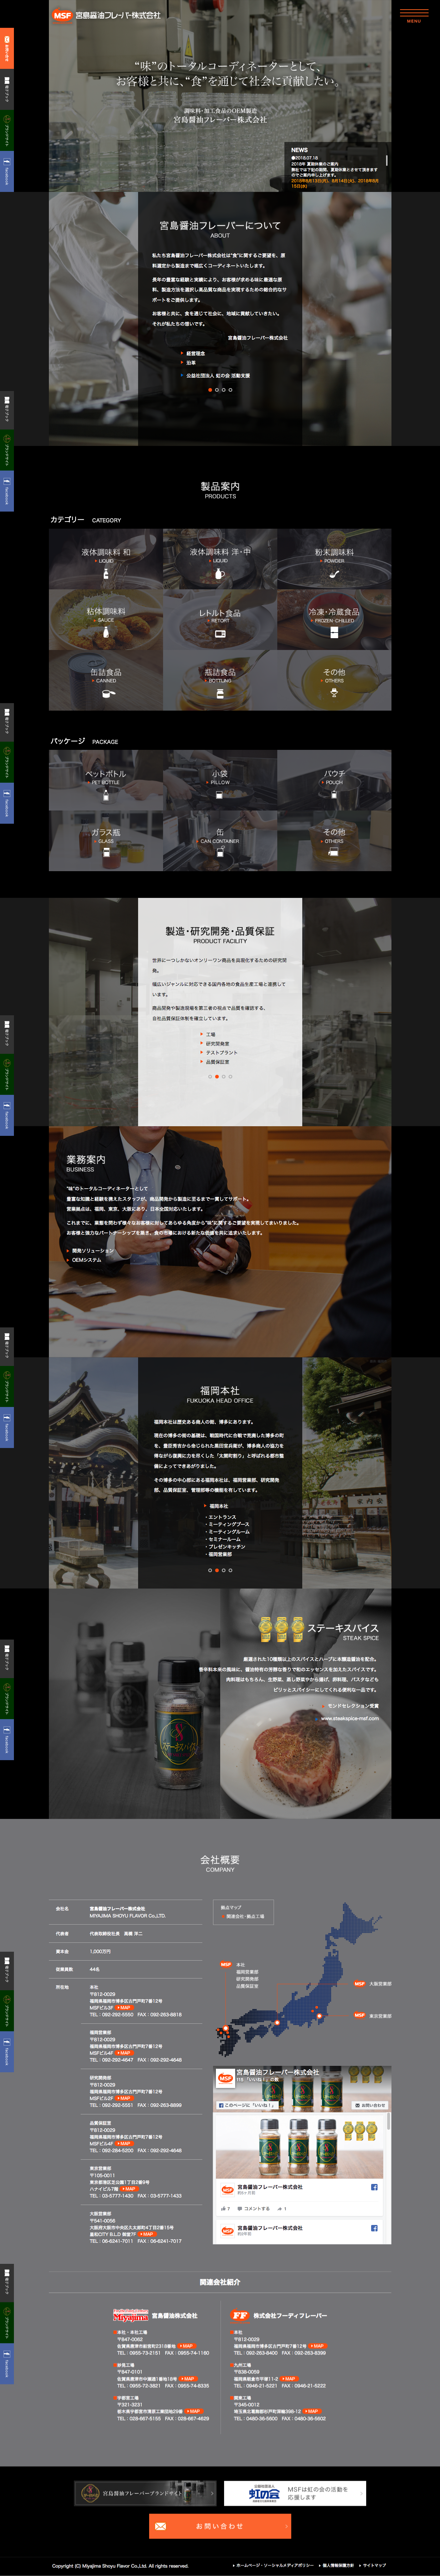Click the gold award medals beside ステーキスパイス
Viewport: 440px width, 2576px height.
pos(281,1630)
